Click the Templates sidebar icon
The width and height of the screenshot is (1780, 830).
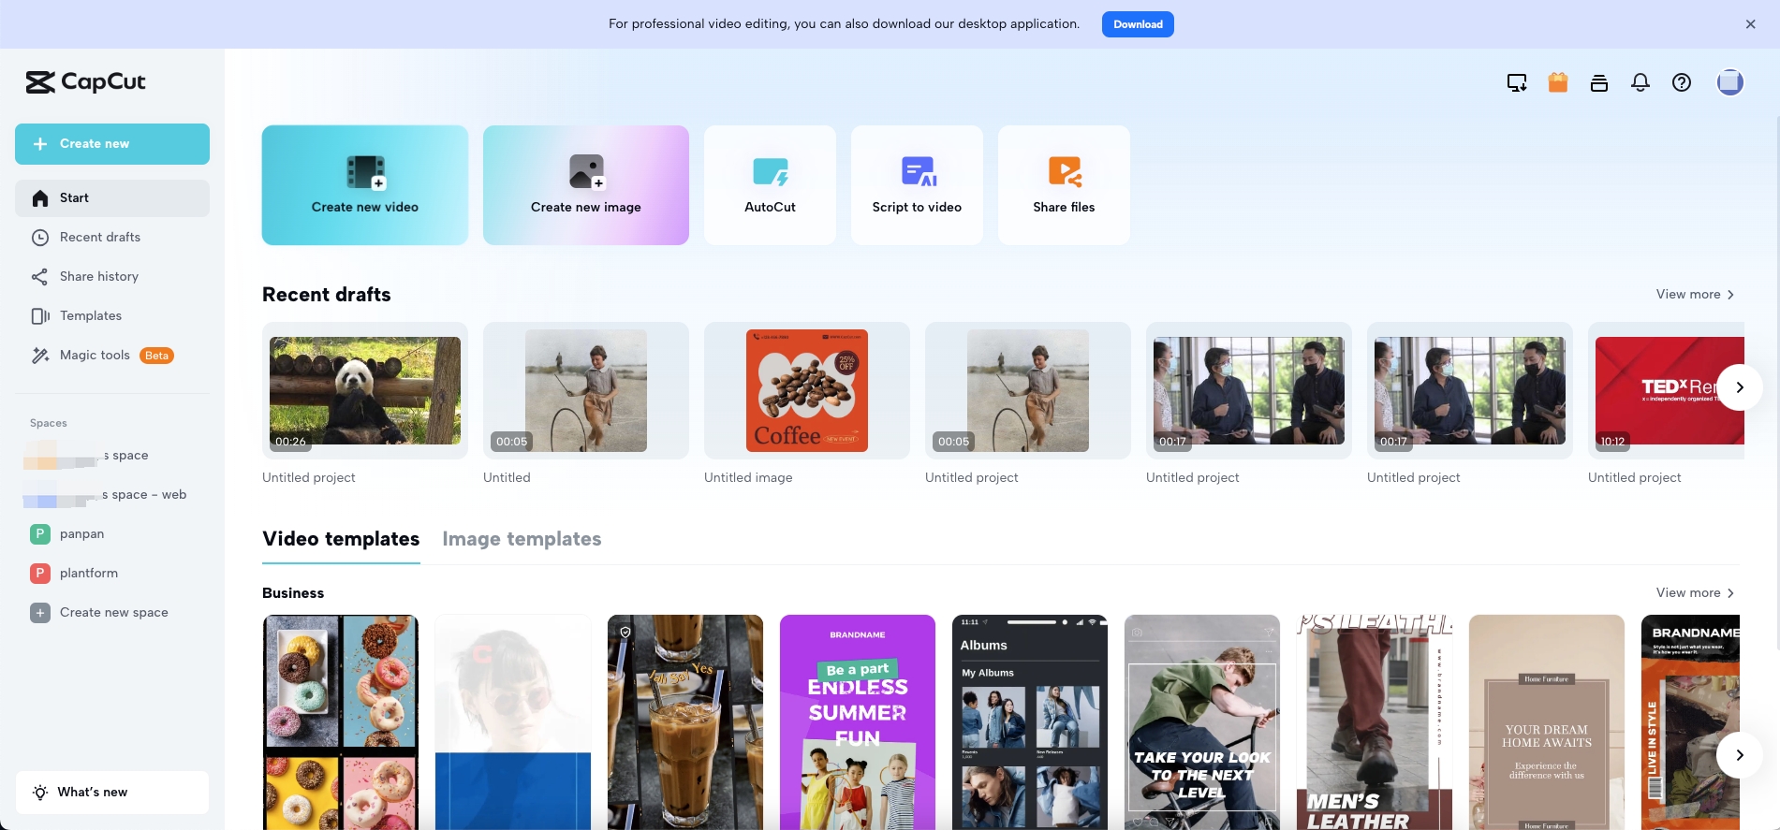[40, 316]
